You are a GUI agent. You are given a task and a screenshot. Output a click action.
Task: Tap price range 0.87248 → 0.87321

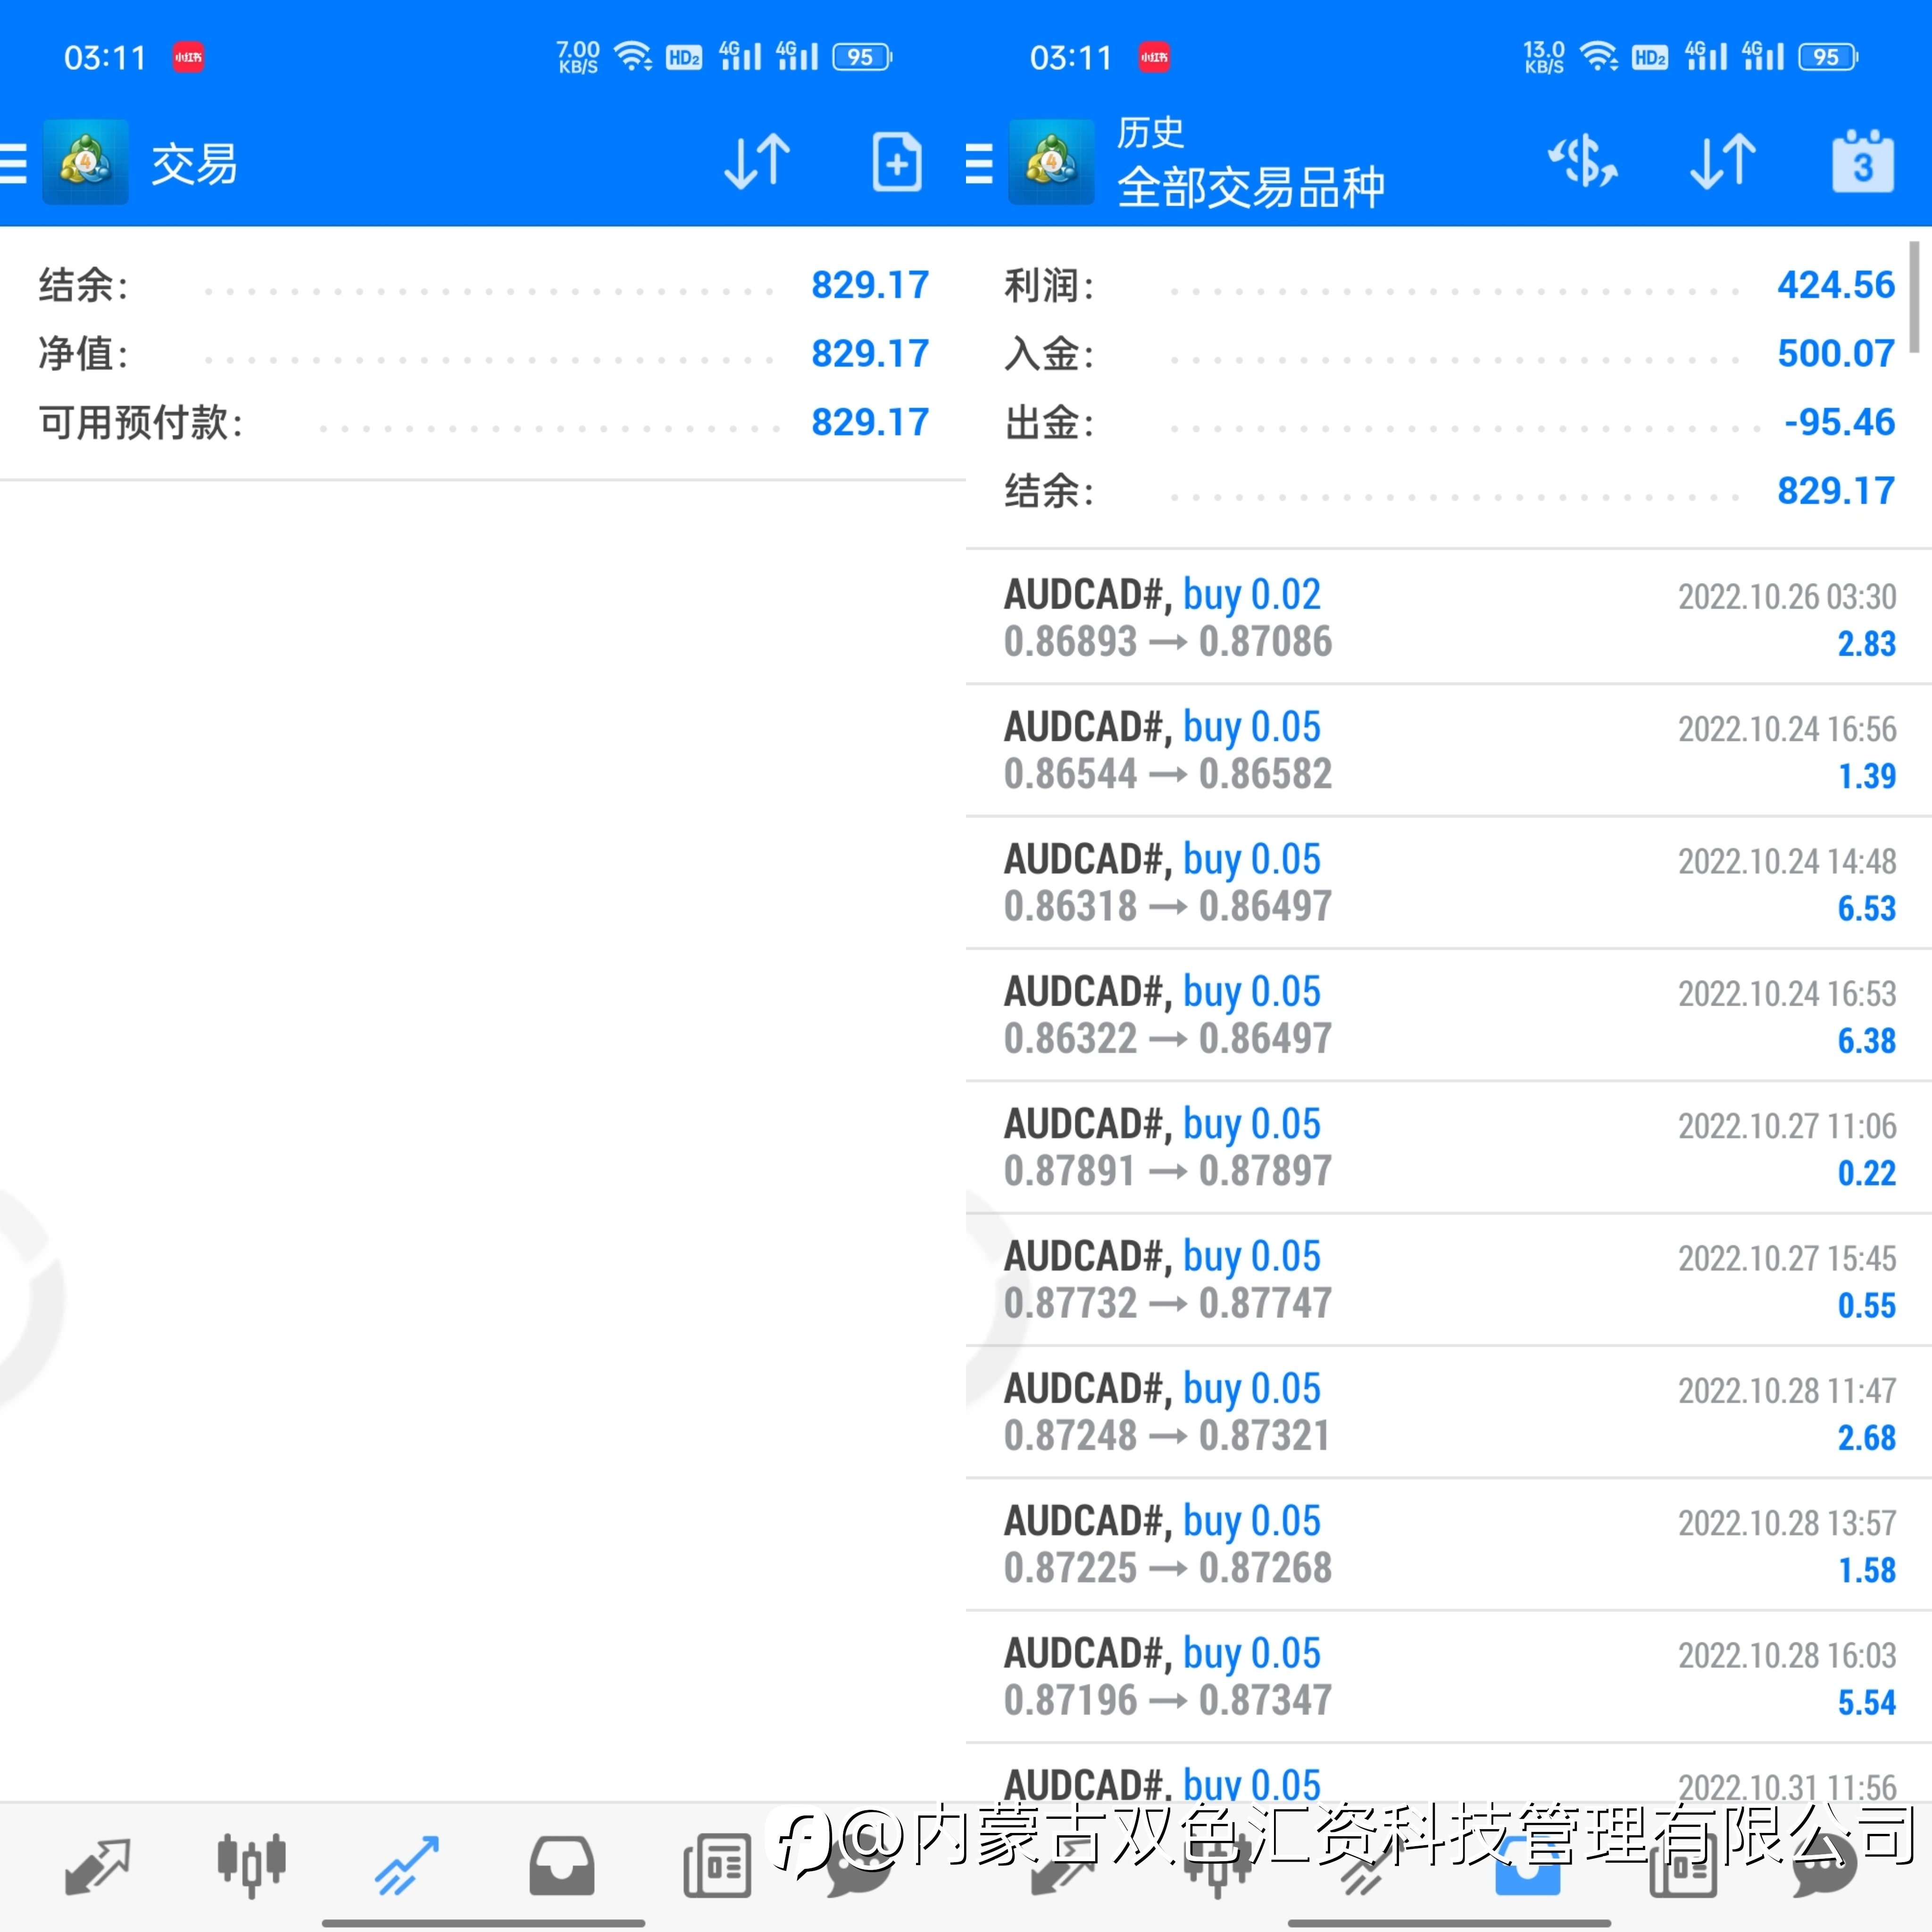pyautogui.click(x=1167, y=1436)
